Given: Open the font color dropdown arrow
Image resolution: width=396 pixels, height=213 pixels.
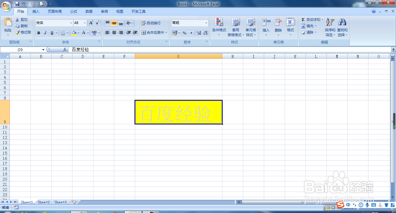Looking at the screenshot, I should click(88, 33).
